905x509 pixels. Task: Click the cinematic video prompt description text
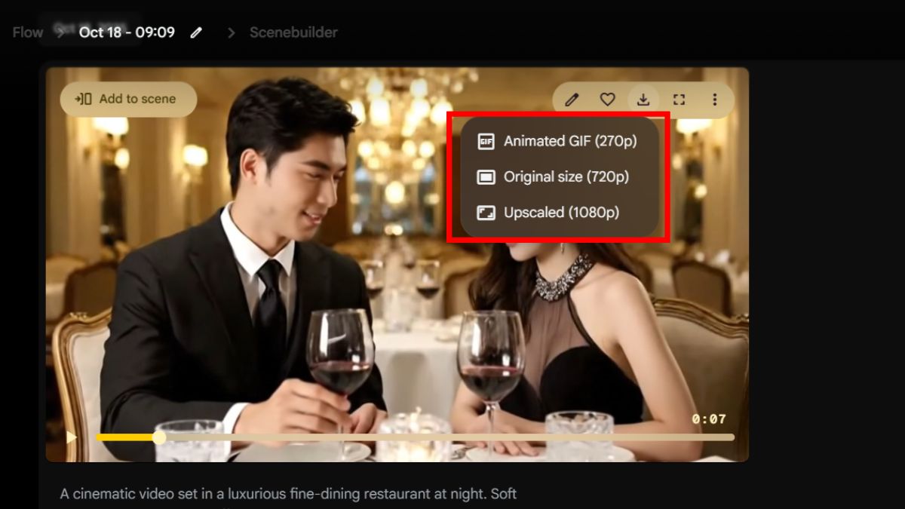(288, 494)
